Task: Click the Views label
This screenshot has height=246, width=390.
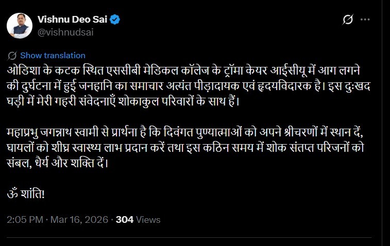Action: pos(149,219)
